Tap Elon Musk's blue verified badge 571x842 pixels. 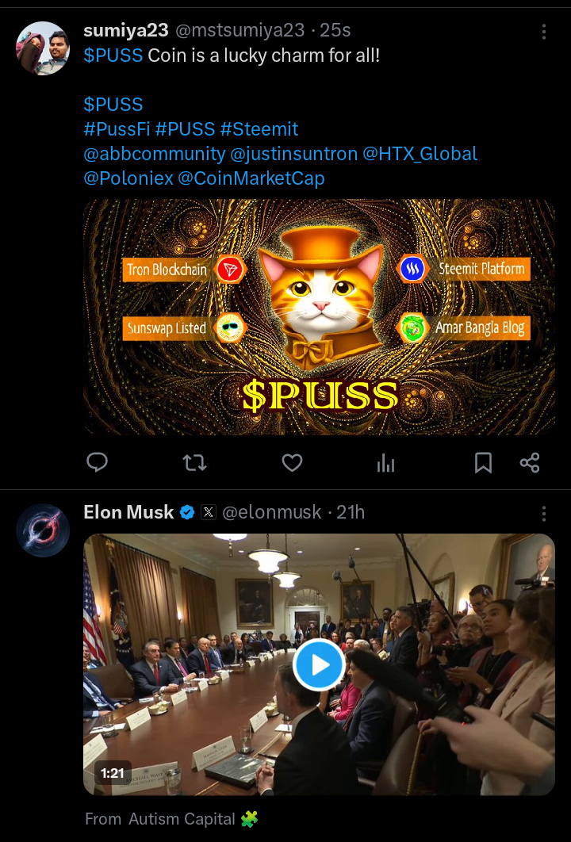click(x=187, y=512)
